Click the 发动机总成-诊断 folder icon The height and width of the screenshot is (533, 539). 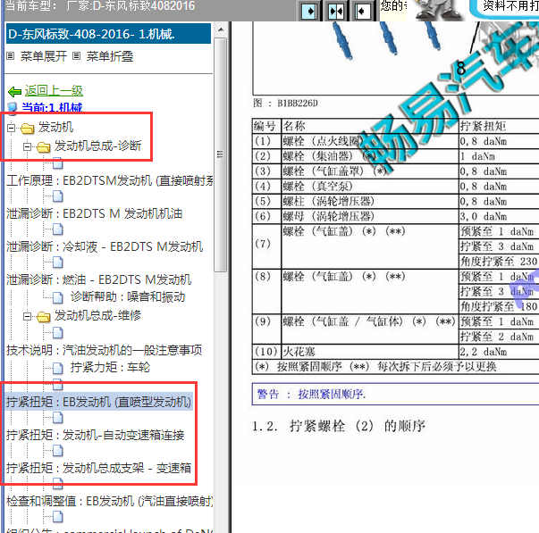[x=43, y=147]
